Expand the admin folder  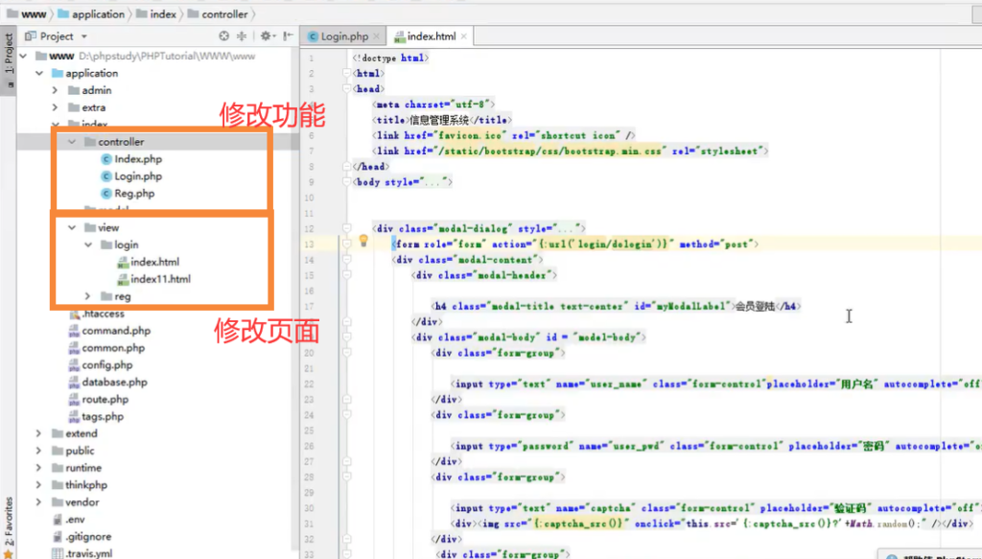click(x=55, y=90)
